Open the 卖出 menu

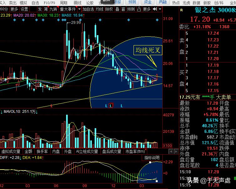click(x=13, y=3)
